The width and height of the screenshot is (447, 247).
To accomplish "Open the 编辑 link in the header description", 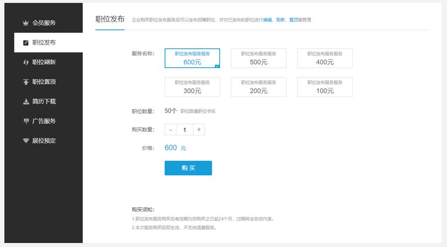I will point(268,20).
